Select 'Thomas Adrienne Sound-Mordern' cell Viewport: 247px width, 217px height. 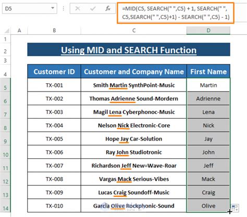(134, 98)
